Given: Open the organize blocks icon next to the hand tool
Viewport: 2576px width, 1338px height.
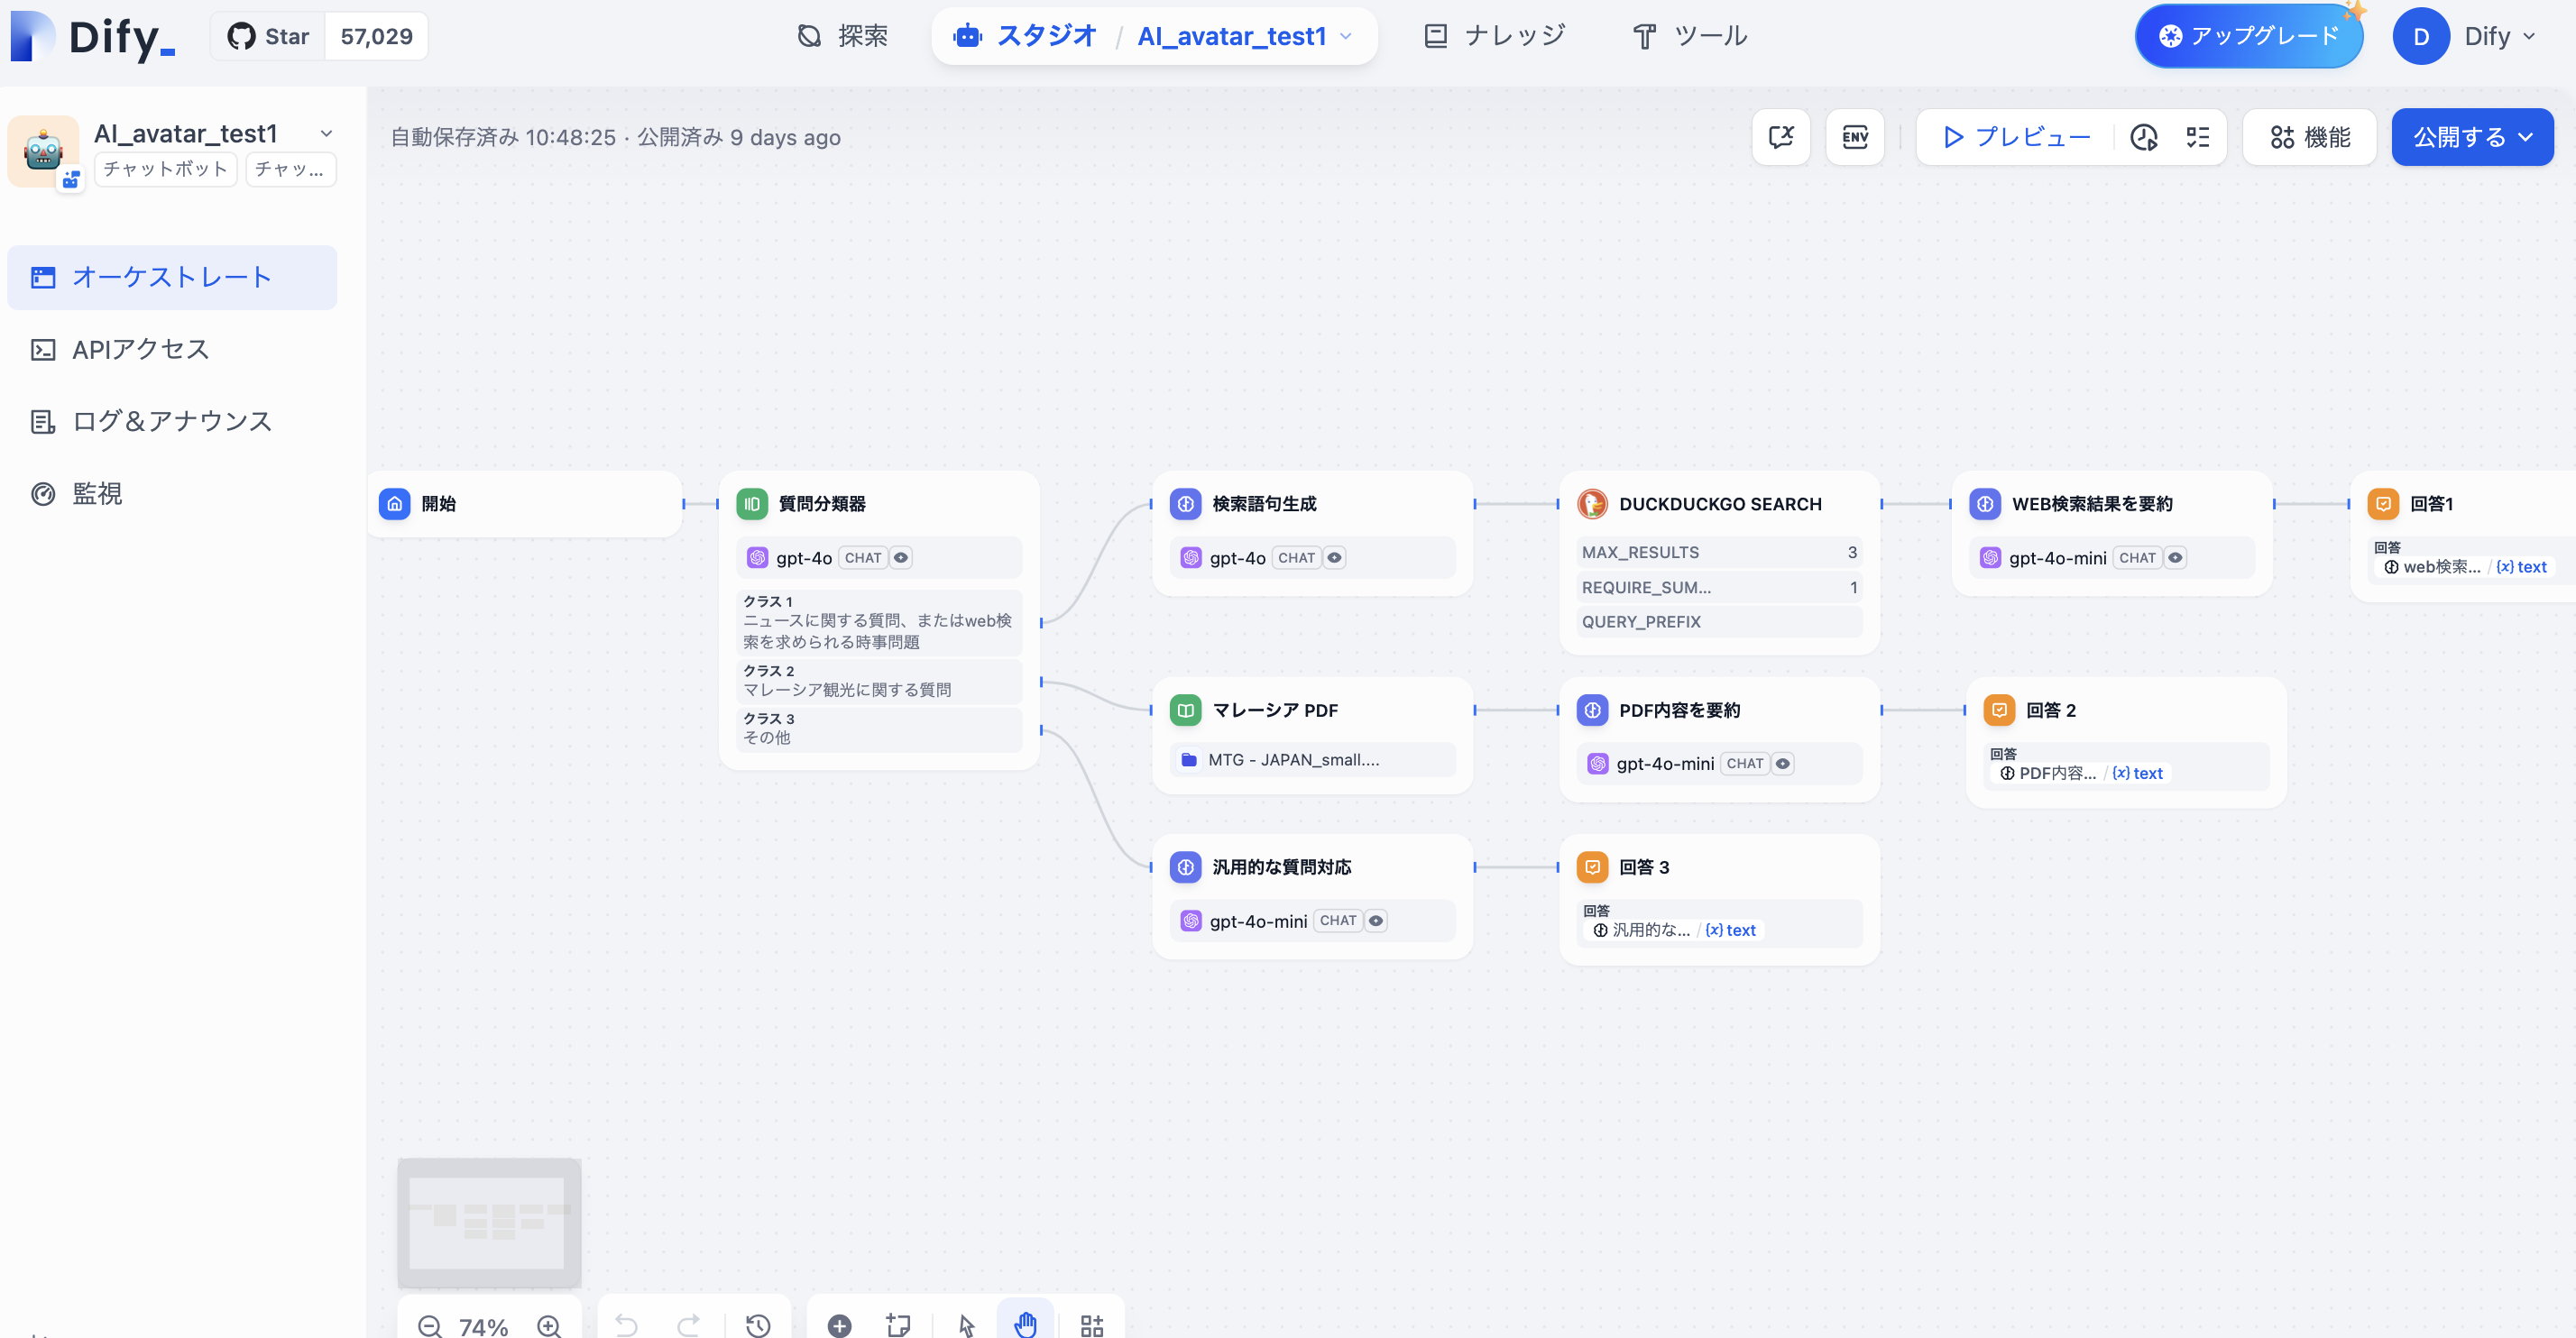Looking at the screenshot, I should [1091, 1326].
